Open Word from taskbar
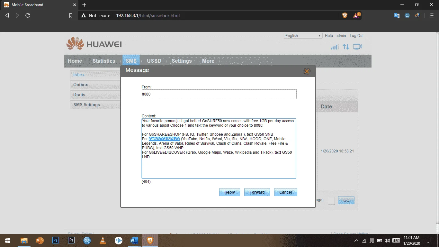 [134, 240]
